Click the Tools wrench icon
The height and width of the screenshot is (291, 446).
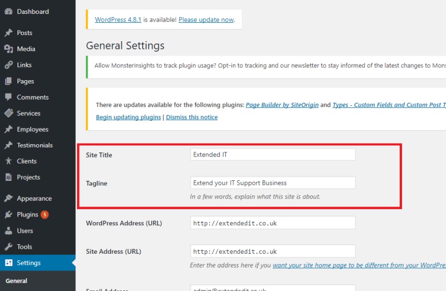pos(8,246)
